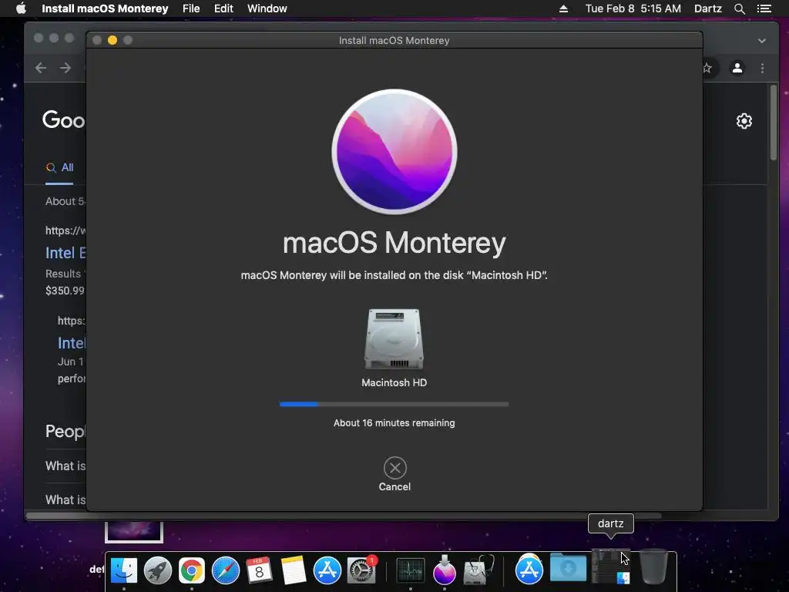Select the Macintosh HD disk icon
The height and width of the screenshot is (592, 789).
[394, 340]
